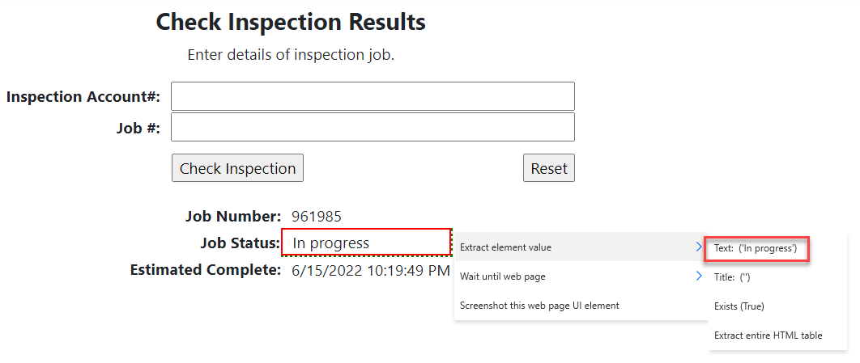The width and height of the screenshot is (860, 363).
Task: Select the highlighted 'In progress' status field
Action: pyautogui.click(x=366, y=243)
